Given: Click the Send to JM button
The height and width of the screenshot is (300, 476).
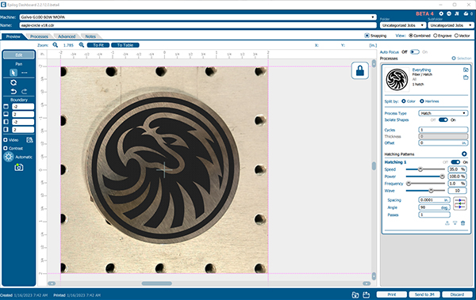Looking at the screenshot, I should 424,294.
